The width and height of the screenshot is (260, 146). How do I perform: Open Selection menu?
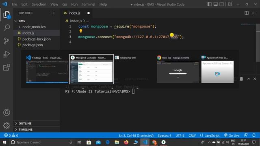pos(39,4)
